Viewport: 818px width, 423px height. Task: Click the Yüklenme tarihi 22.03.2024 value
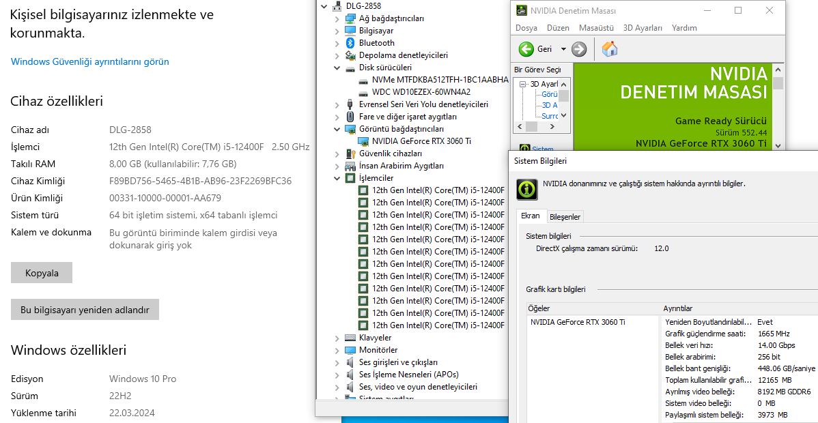pos(132,413)
